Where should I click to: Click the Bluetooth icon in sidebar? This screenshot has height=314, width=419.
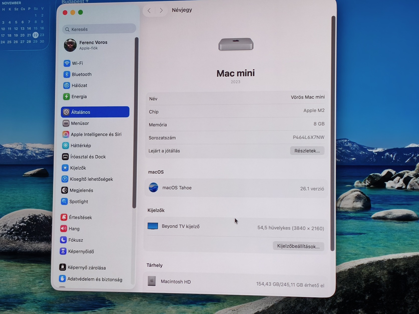66,74
